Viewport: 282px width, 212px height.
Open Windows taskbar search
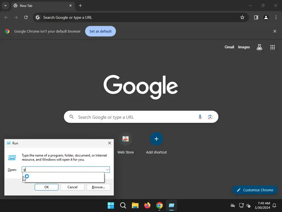coord(123,205)
